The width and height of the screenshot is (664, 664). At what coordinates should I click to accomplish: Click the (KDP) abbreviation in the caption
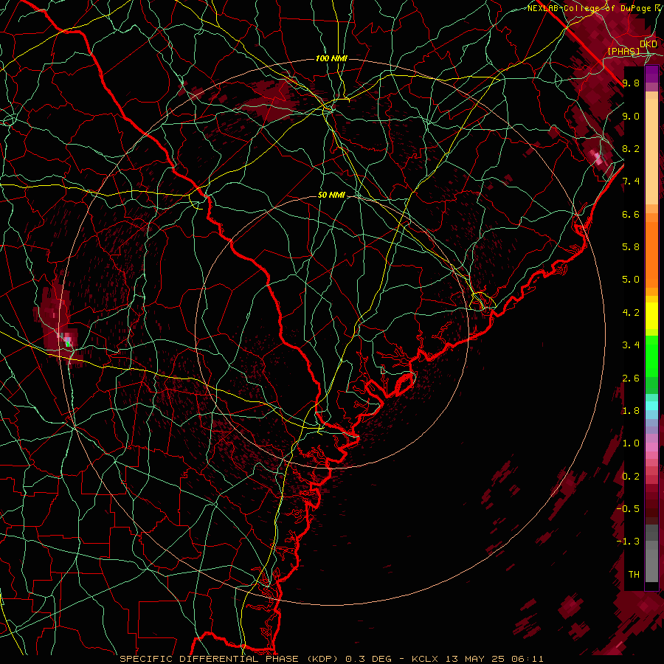pyautogui.click(x=322, y=659)
